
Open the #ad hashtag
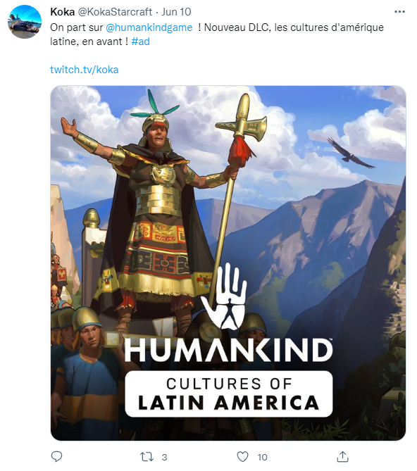tap(140, 42)
